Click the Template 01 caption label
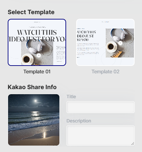Viewport: 142px width, 152px height. point(37,72)
